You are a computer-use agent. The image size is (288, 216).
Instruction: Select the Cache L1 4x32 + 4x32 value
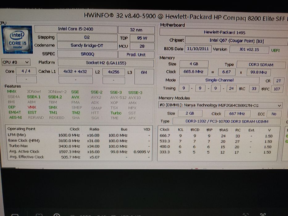click(75, 72)
